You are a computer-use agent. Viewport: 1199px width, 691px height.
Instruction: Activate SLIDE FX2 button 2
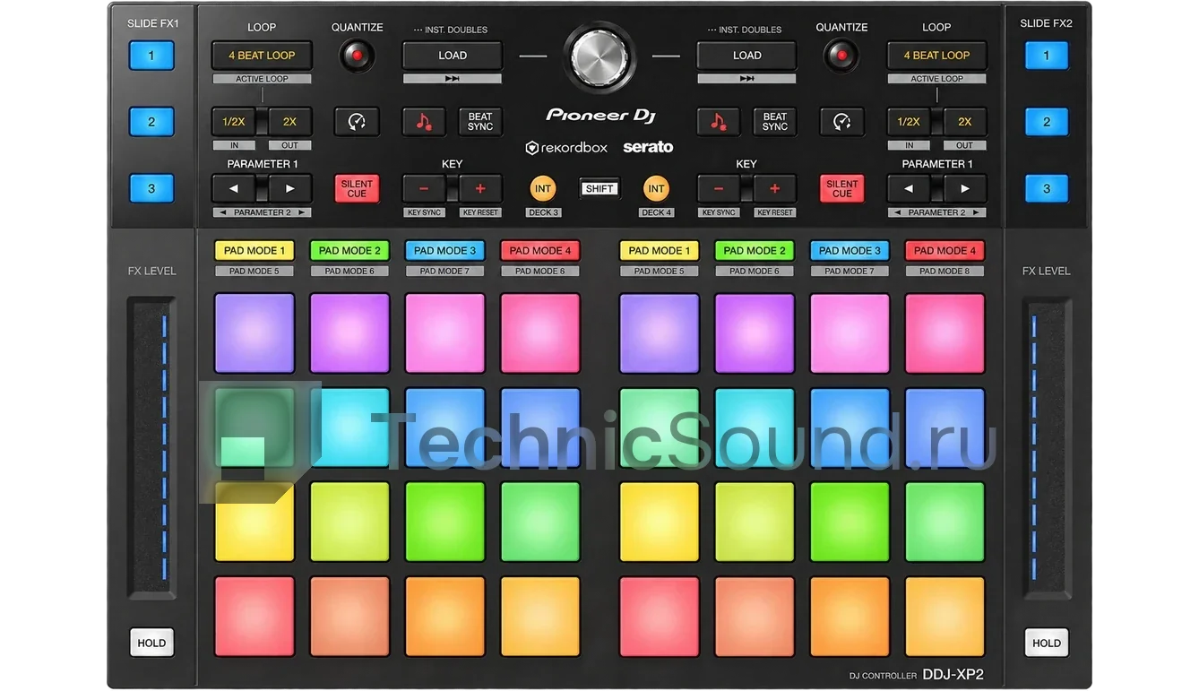1047,122
